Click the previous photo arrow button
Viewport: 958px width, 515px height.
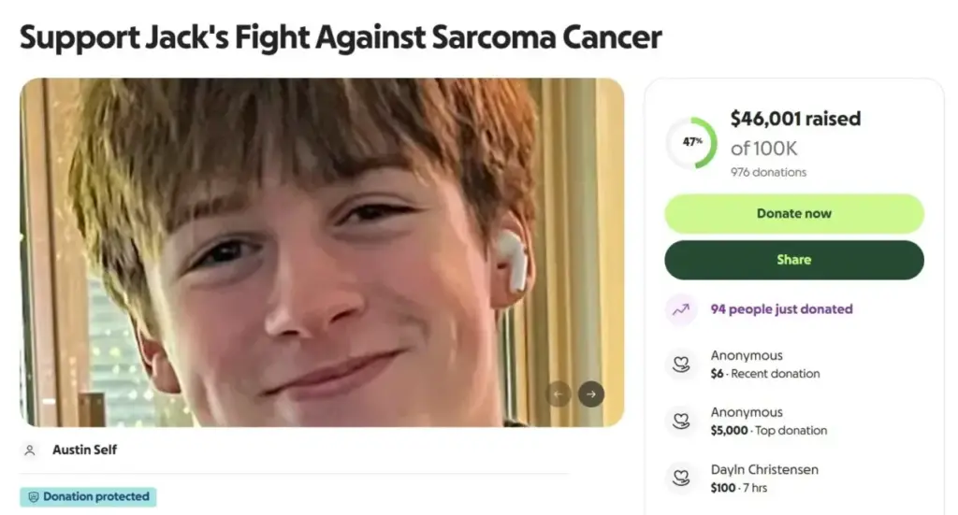click(x=558, y=394)
